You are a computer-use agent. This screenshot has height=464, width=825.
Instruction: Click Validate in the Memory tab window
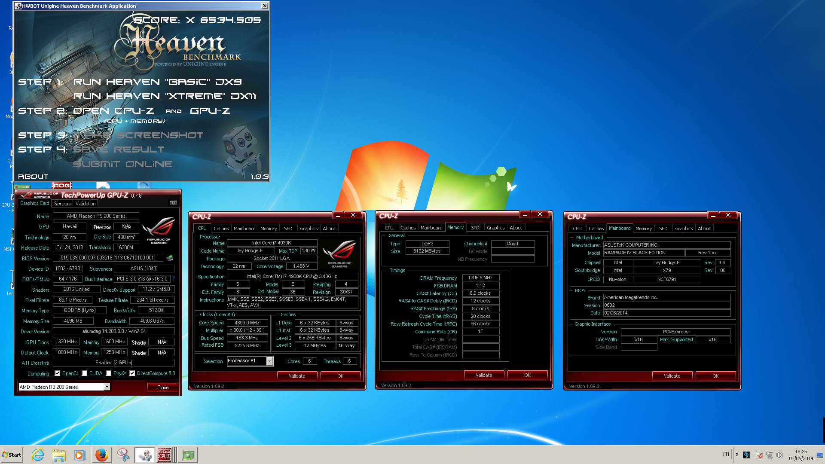(x=484, y=375)
